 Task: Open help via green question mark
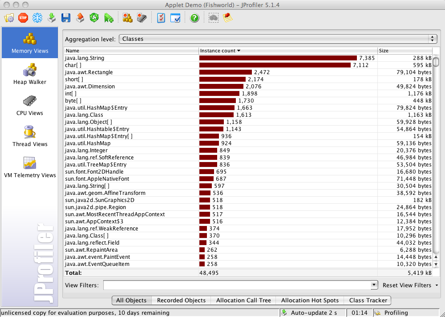[194, 18]
